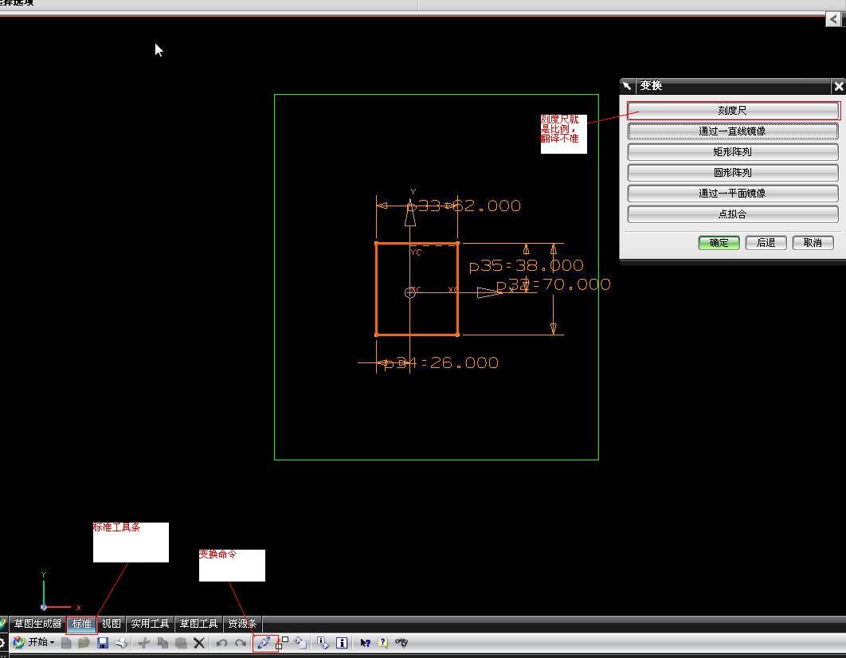Switch to 资源条 tab
This screenshot has height=658, width=846.
pos(242,624)
